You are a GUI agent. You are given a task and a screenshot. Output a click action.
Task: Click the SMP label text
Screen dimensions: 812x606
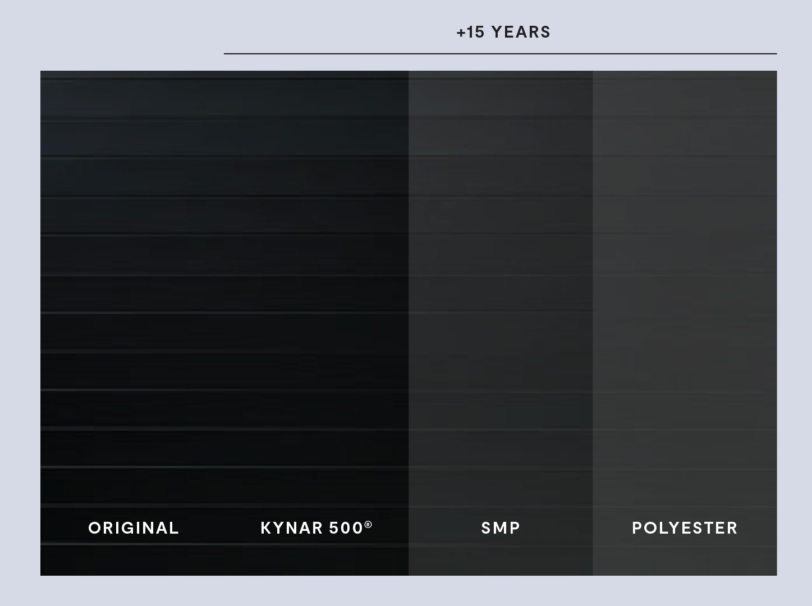[501, 528]
